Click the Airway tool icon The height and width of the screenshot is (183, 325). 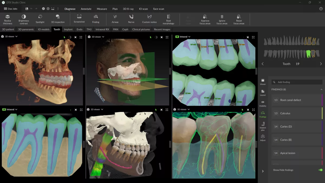(x=115, y=19)
